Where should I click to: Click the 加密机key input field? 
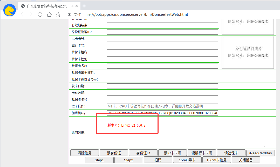pyautogui.click(x=162, y=113)
